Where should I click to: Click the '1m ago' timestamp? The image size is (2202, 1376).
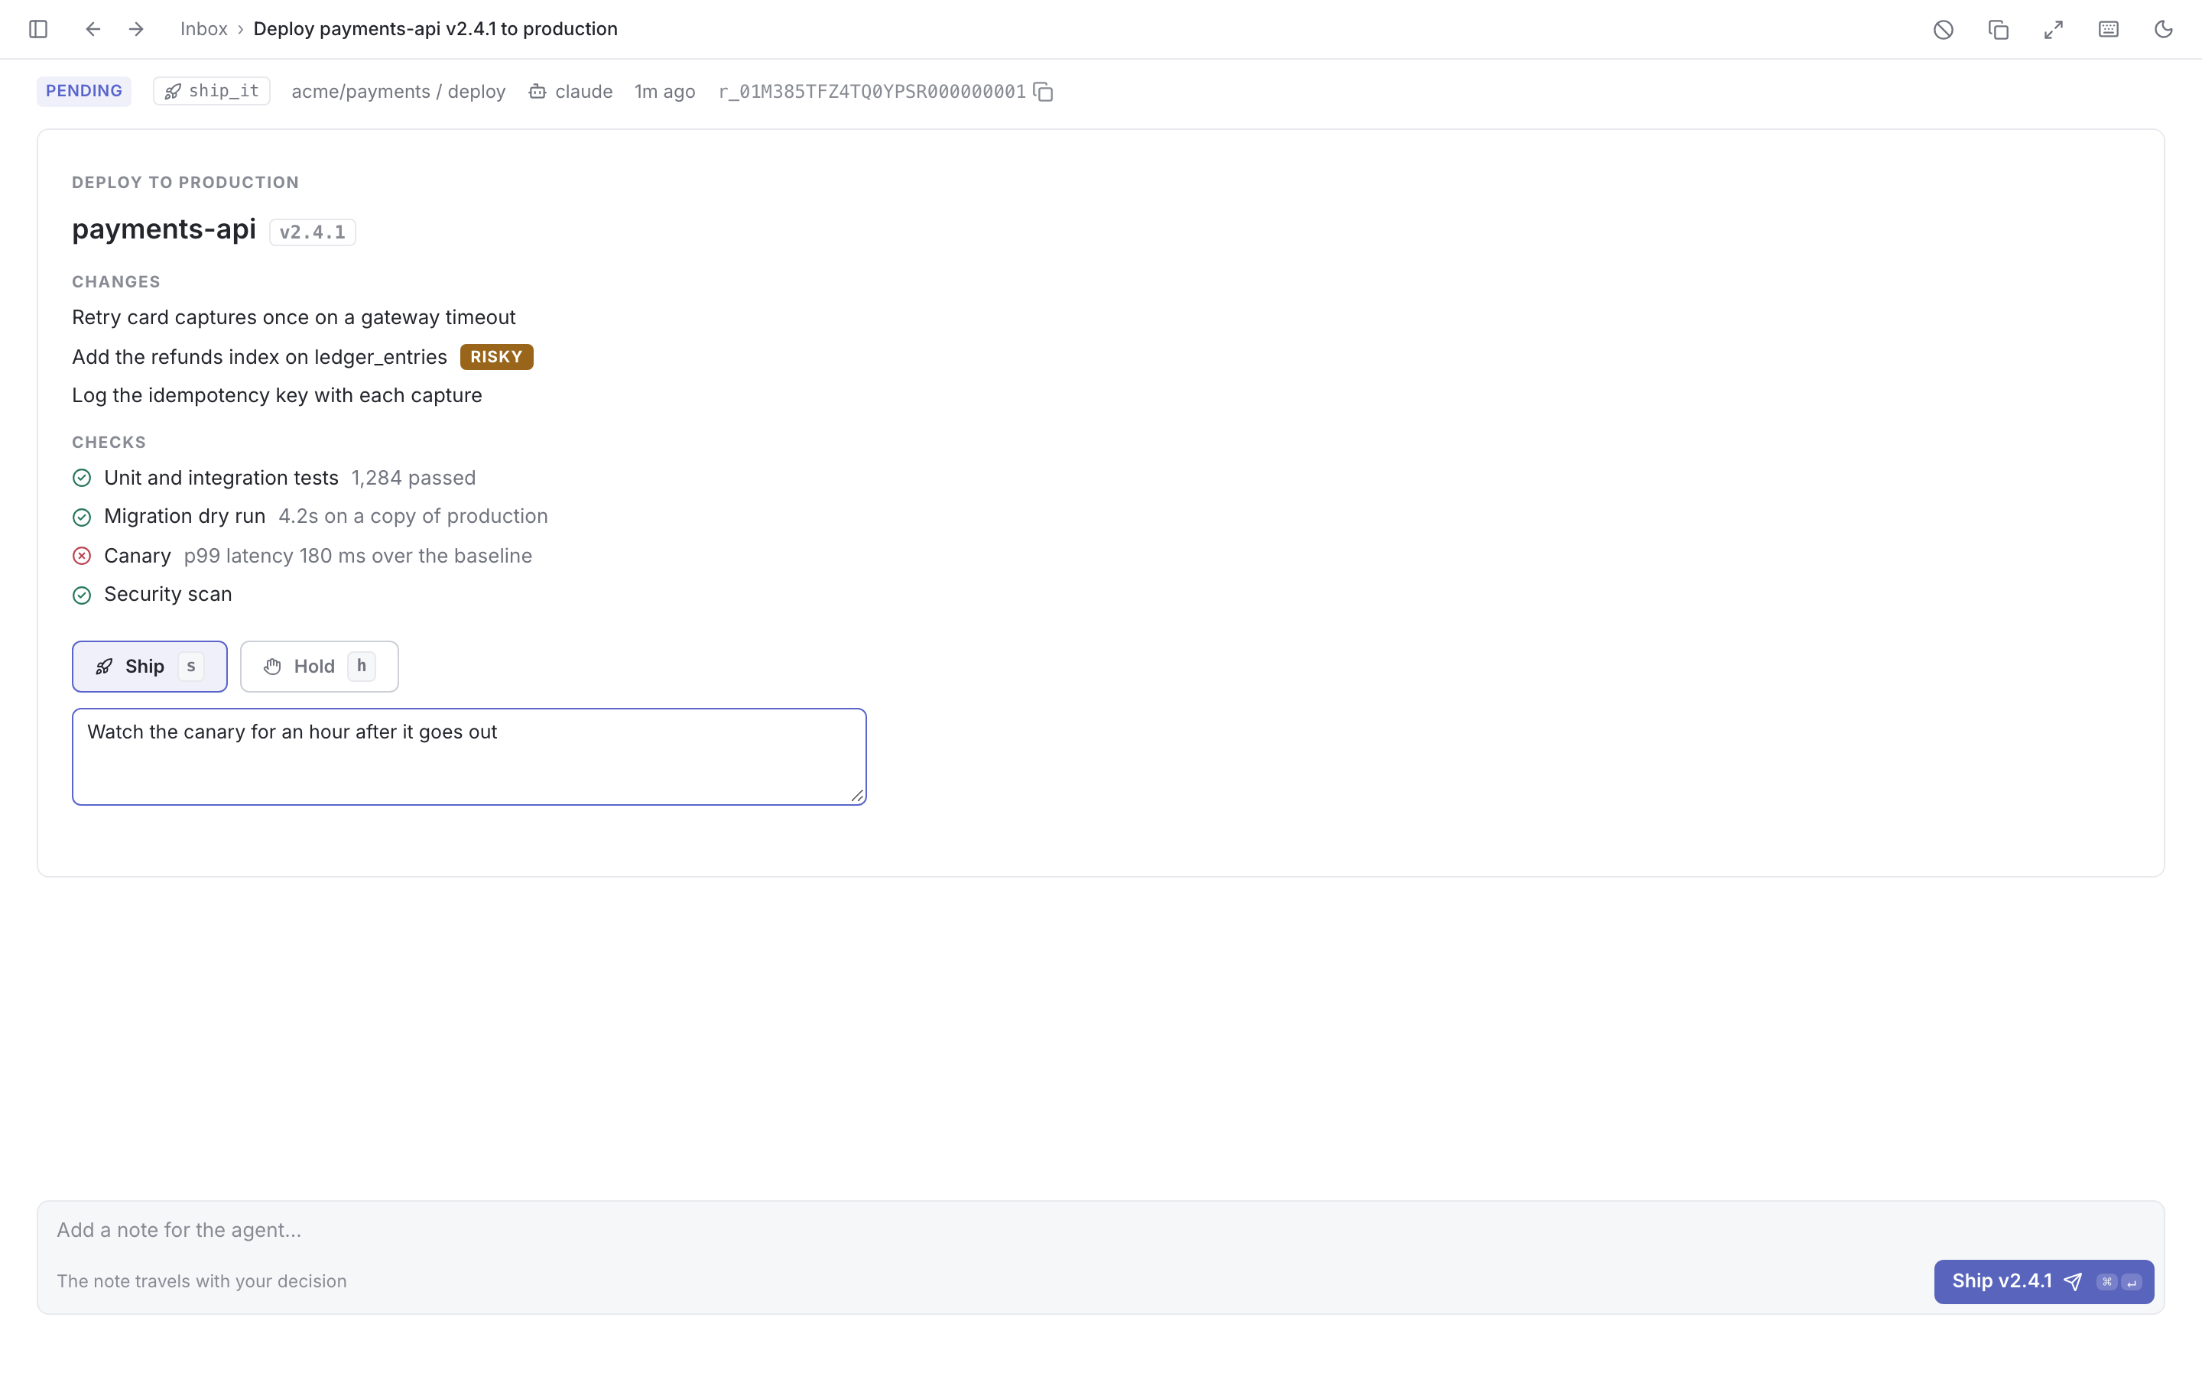(664, 92)
